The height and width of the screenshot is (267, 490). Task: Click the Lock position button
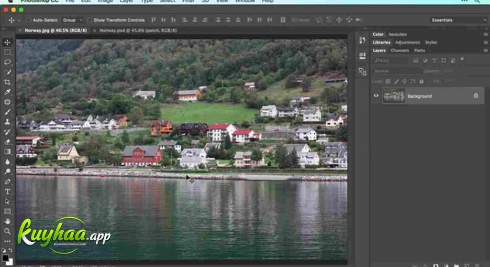coord(404,81)
